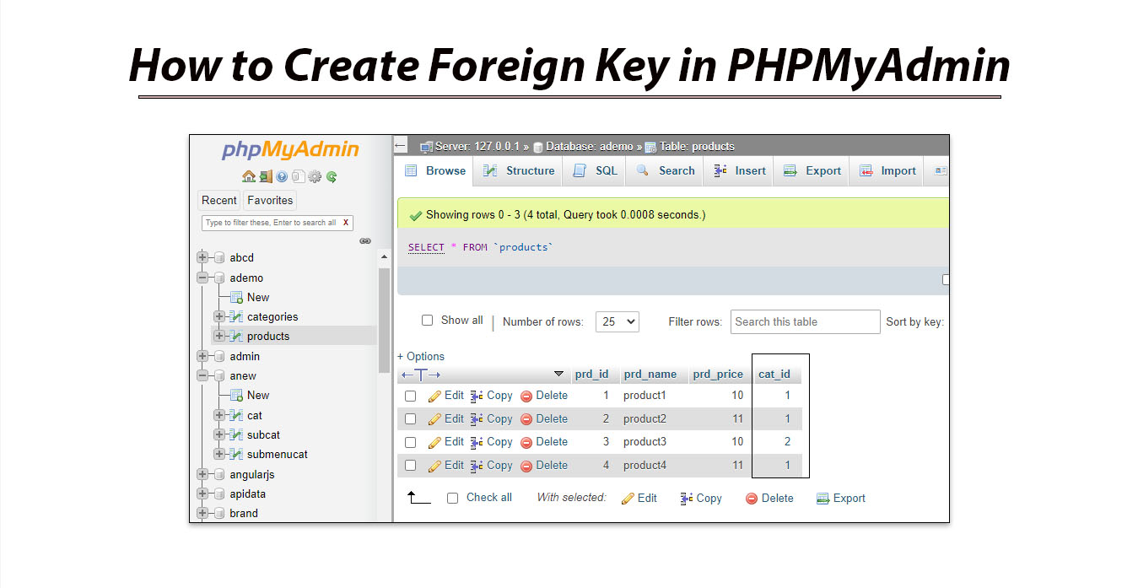Expand the + Options section
Screen dimensions: 1138x588
420,356
